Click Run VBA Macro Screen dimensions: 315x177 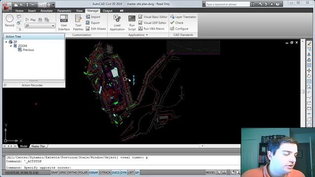pos(152,29)
